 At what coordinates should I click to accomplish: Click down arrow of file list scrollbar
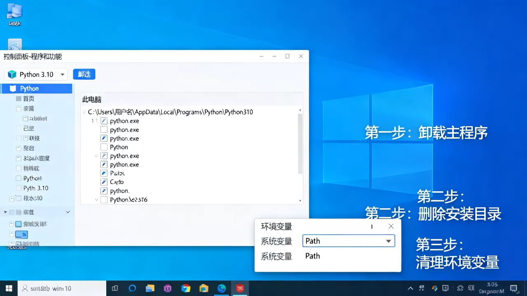[300, 200]
